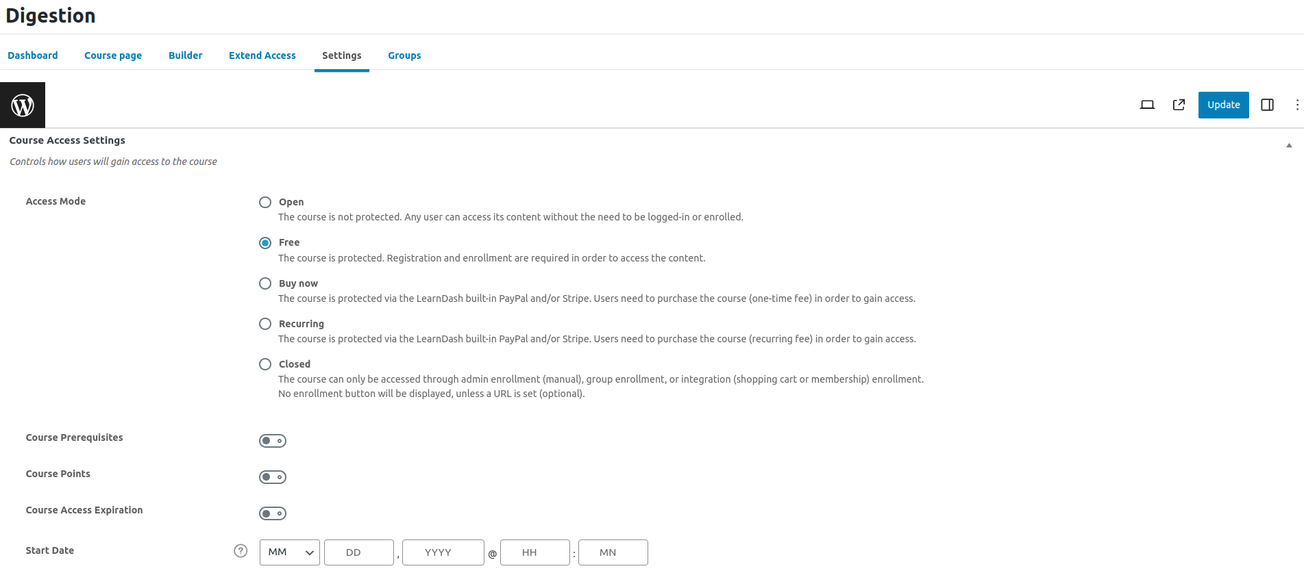Toggle the settings sidebar panel icon

[1267, 105]
